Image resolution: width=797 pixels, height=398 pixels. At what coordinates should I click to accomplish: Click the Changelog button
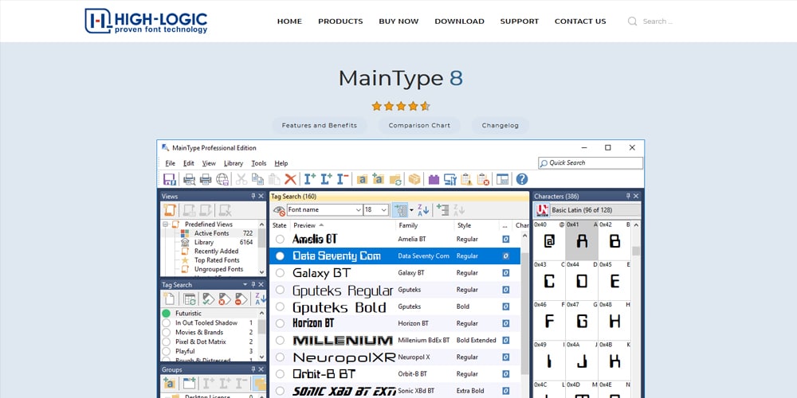coord(501,126)
